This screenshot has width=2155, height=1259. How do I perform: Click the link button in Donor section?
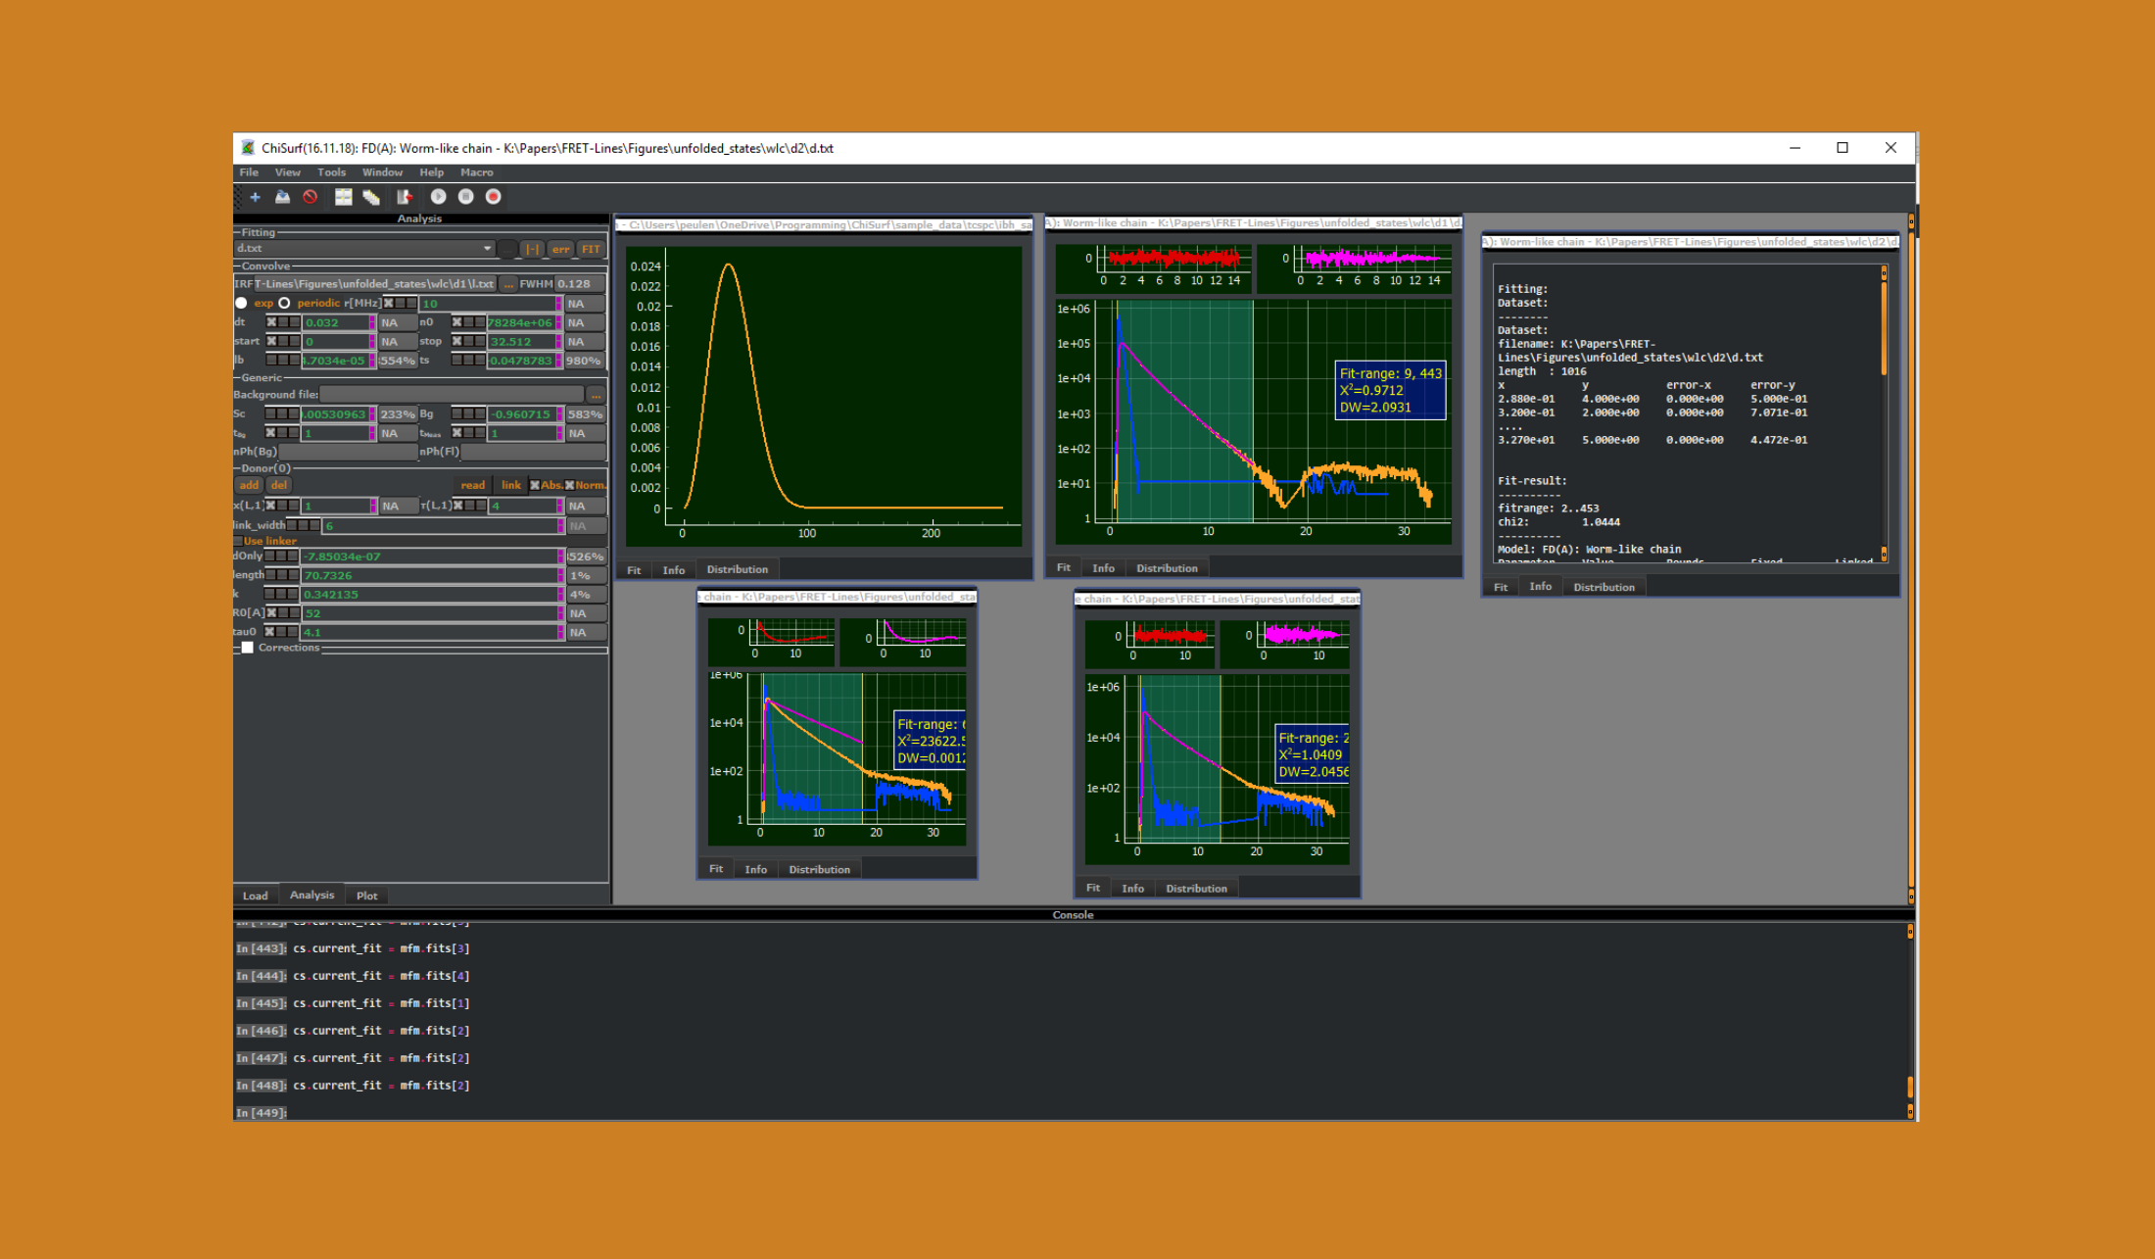point(511,485)
